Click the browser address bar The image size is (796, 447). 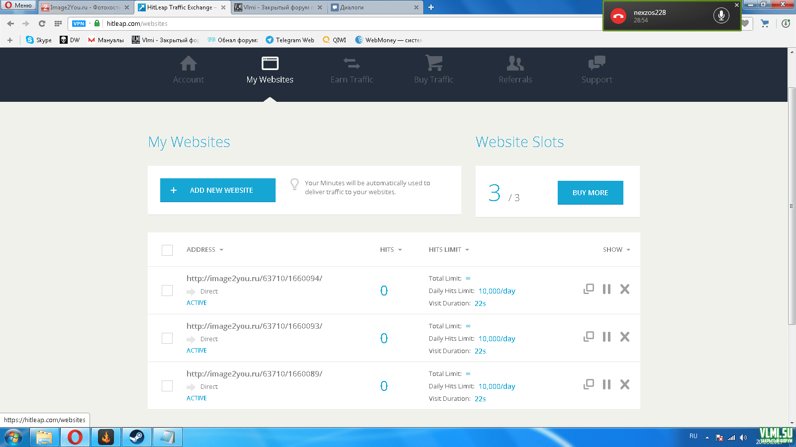coord(348,23)
